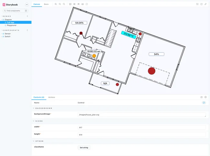The height and width of the screenshot is (156, 210).
Task: Click the 212.89 °C sensor label
Action: 129,35
